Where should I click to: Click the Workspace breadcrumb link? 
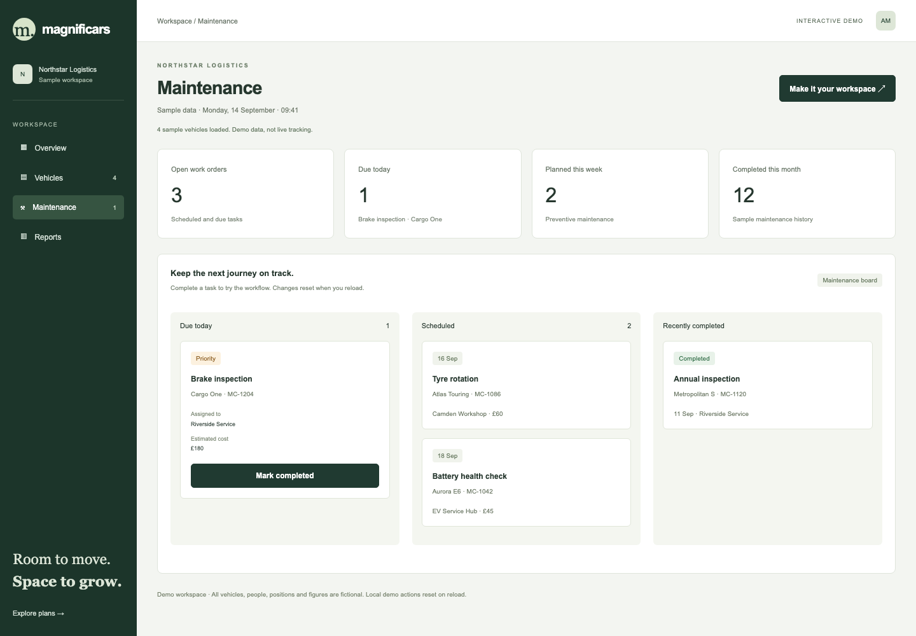pyautogui.click(x=174, y=21)
